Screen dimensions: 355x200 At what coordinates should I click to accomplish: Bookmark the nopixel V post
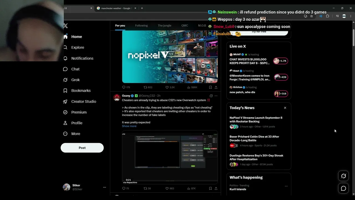[x=211, y=87]
